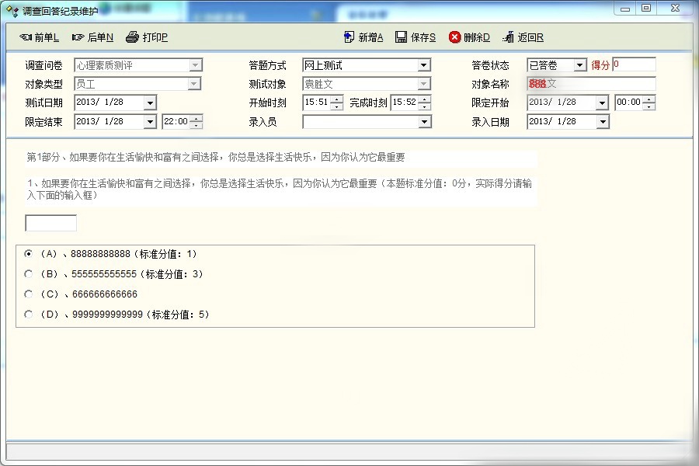Select option (B) 555555555555 radio button
The width and height of the screenshot is (699, 466).
coord(29,273)
